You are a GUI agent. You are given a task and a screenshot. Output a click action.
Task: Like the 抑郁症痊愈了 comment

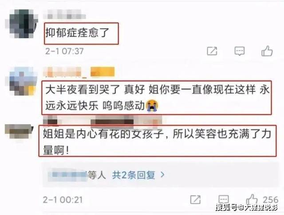click(x=267, y=51)
